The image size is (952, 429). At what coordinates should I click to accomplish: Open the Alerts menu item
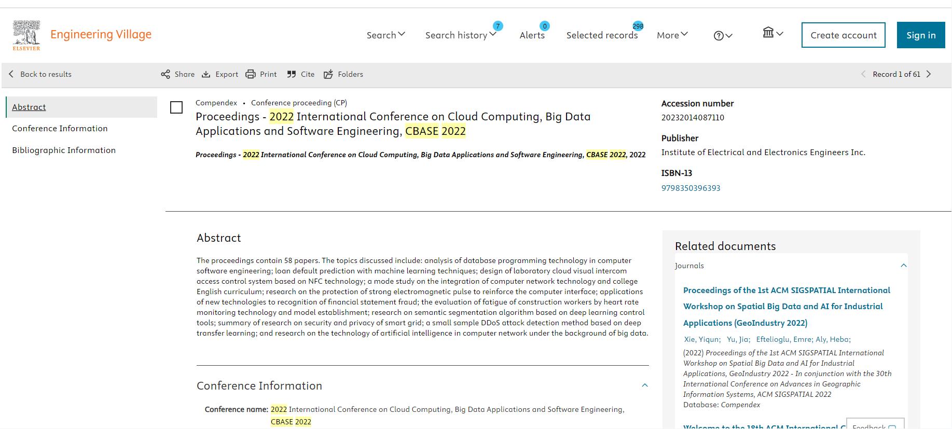[532, 35]
